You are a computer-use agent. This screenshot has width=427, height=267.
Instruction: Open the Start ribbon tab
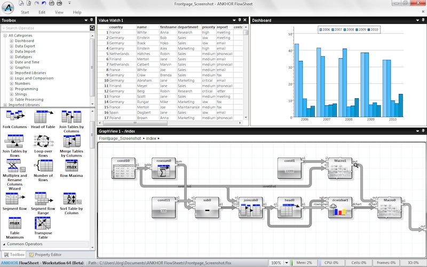[x=25, y=12]
